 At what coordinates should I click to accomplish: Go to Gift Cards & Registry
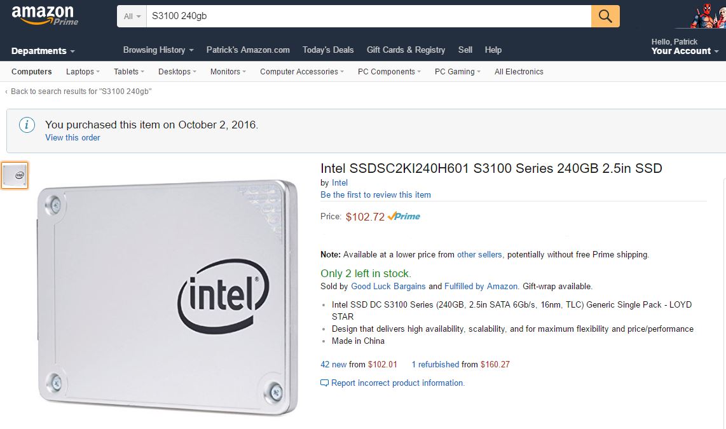(x=406, y=50)
